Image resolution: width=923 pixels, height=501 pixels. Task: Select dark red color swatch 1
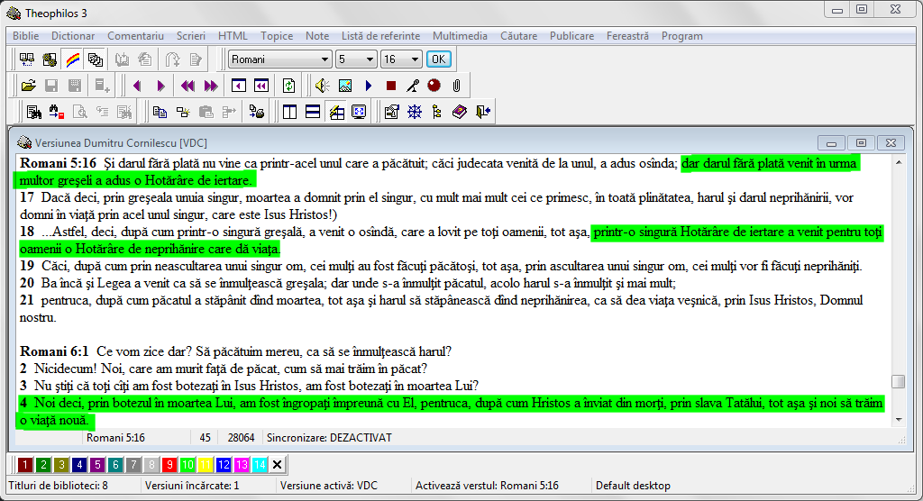pos(24,465)
